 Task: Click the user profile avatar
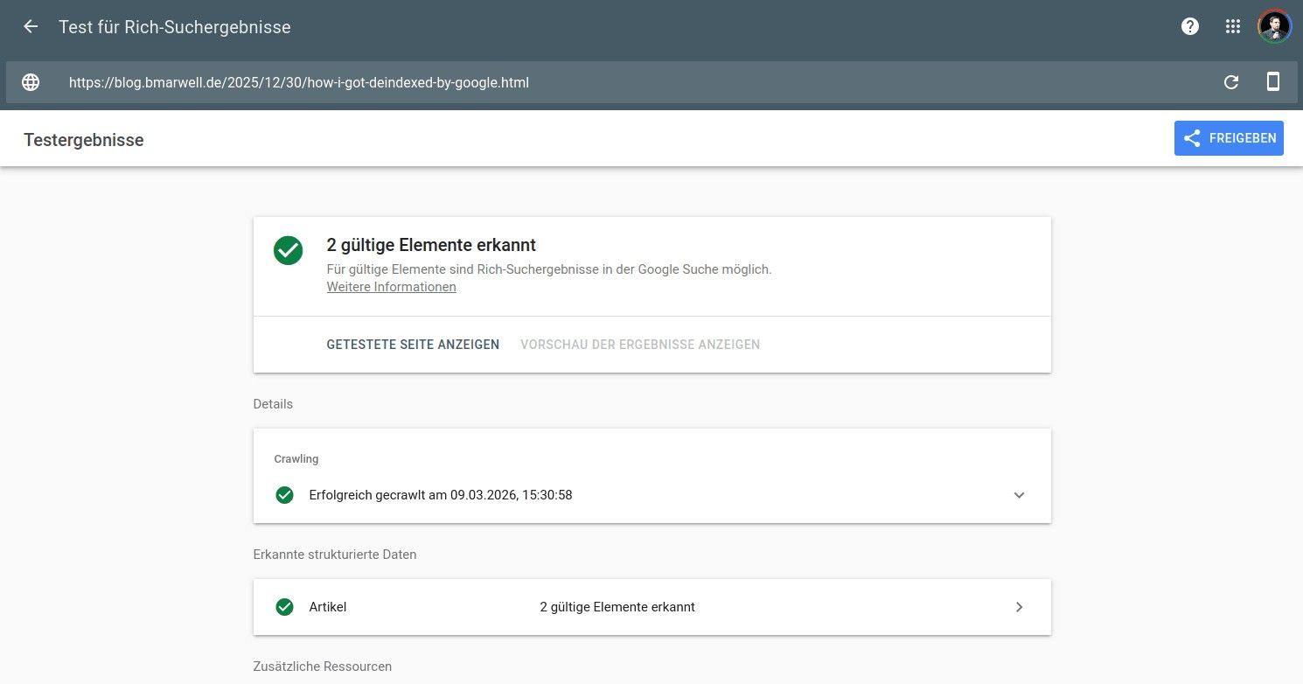click(1274, 26)
